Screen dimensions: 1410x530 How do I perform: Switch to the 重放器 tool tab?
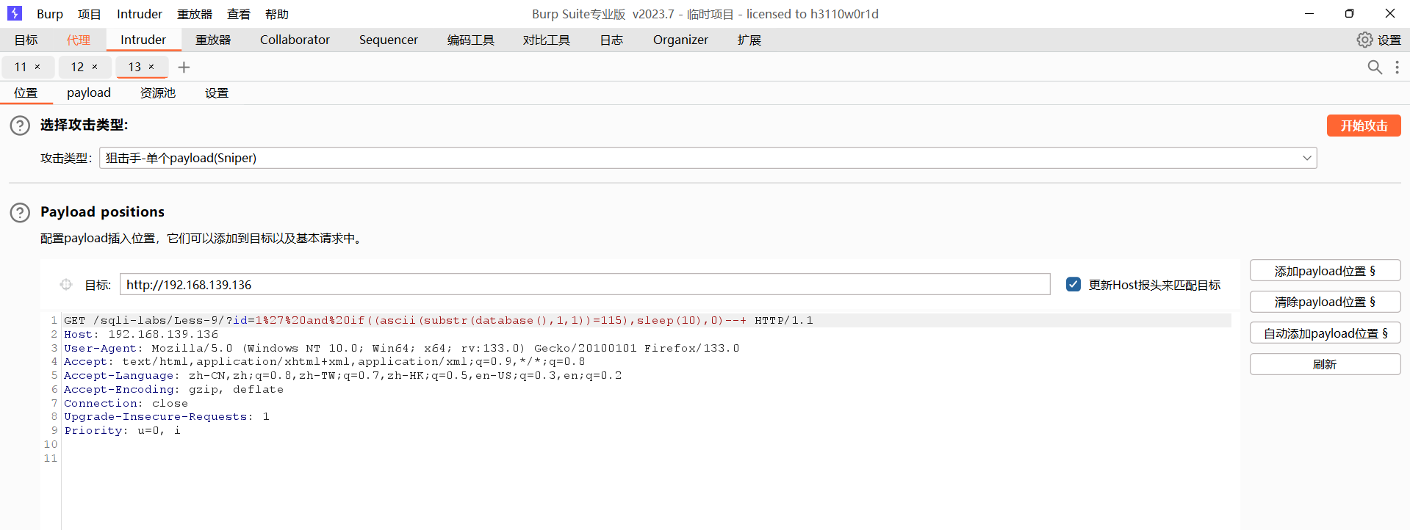(x=213, y=40)
